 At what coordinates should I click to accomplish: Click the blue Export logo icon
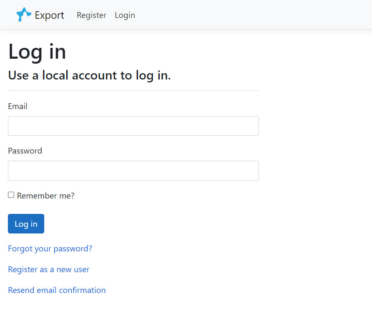[23, 15]
